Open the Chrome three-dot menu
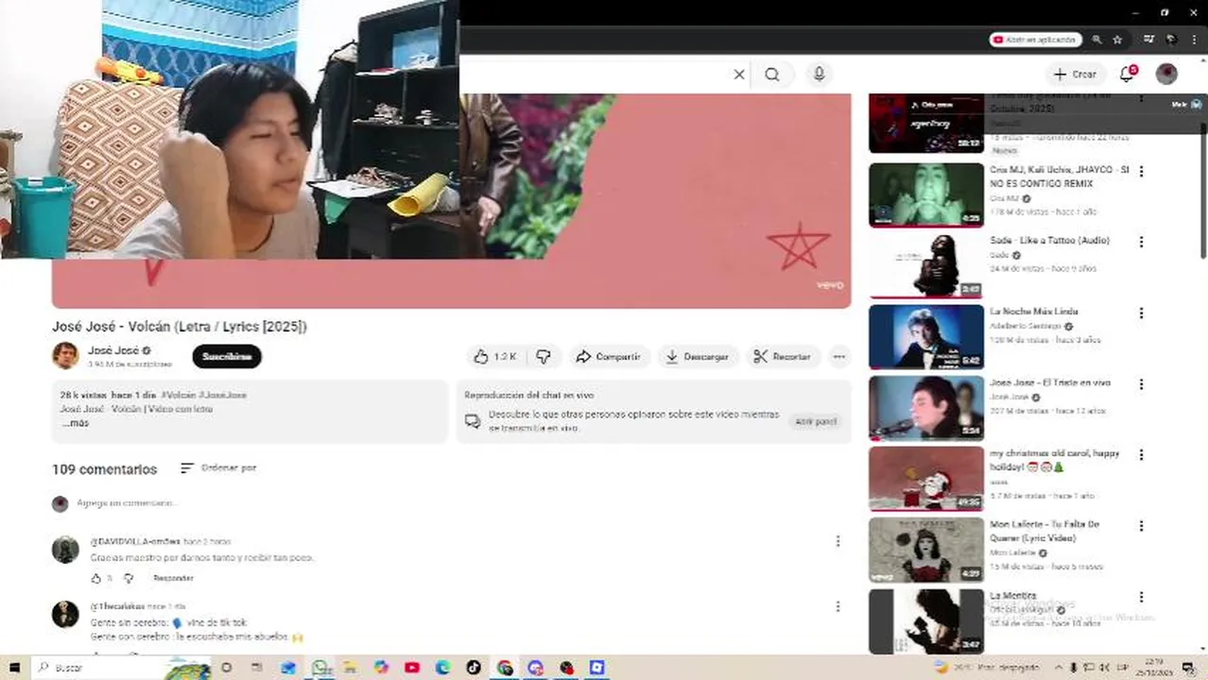This screenshot has width=1208, height=680. click(1194, 40)
